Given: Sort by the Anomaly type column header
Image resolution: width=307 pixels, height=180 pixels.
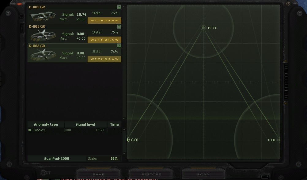Looking at the screenshot, I should point(46,124).
